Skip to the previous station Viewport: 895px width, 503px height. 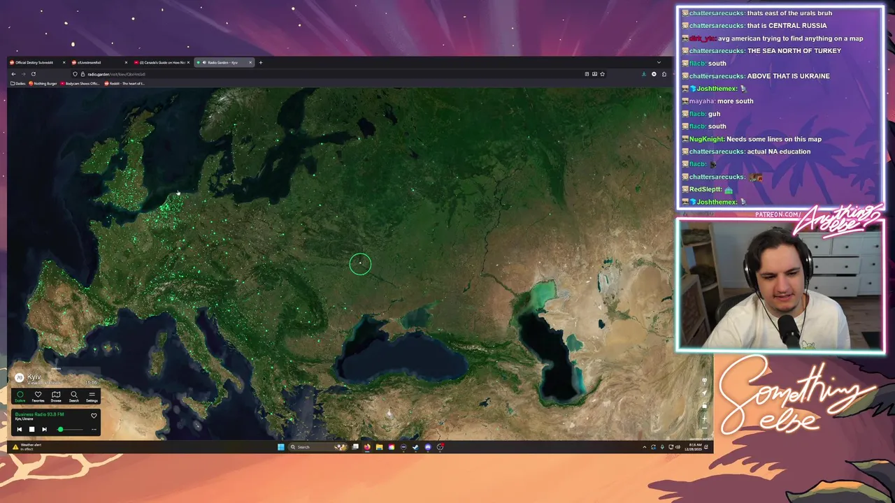[x=20, y=429]
